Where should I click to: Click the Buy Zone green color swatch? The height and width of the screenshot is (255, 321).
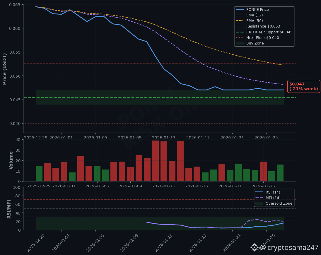point(240,43)
